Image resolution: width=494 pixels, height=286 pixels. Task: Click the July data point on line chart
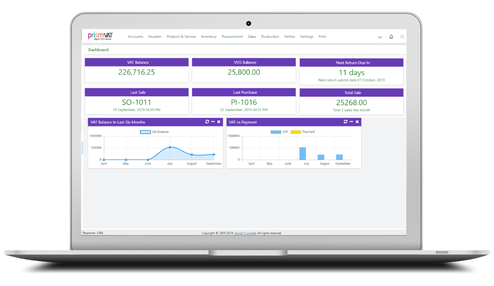170,147
